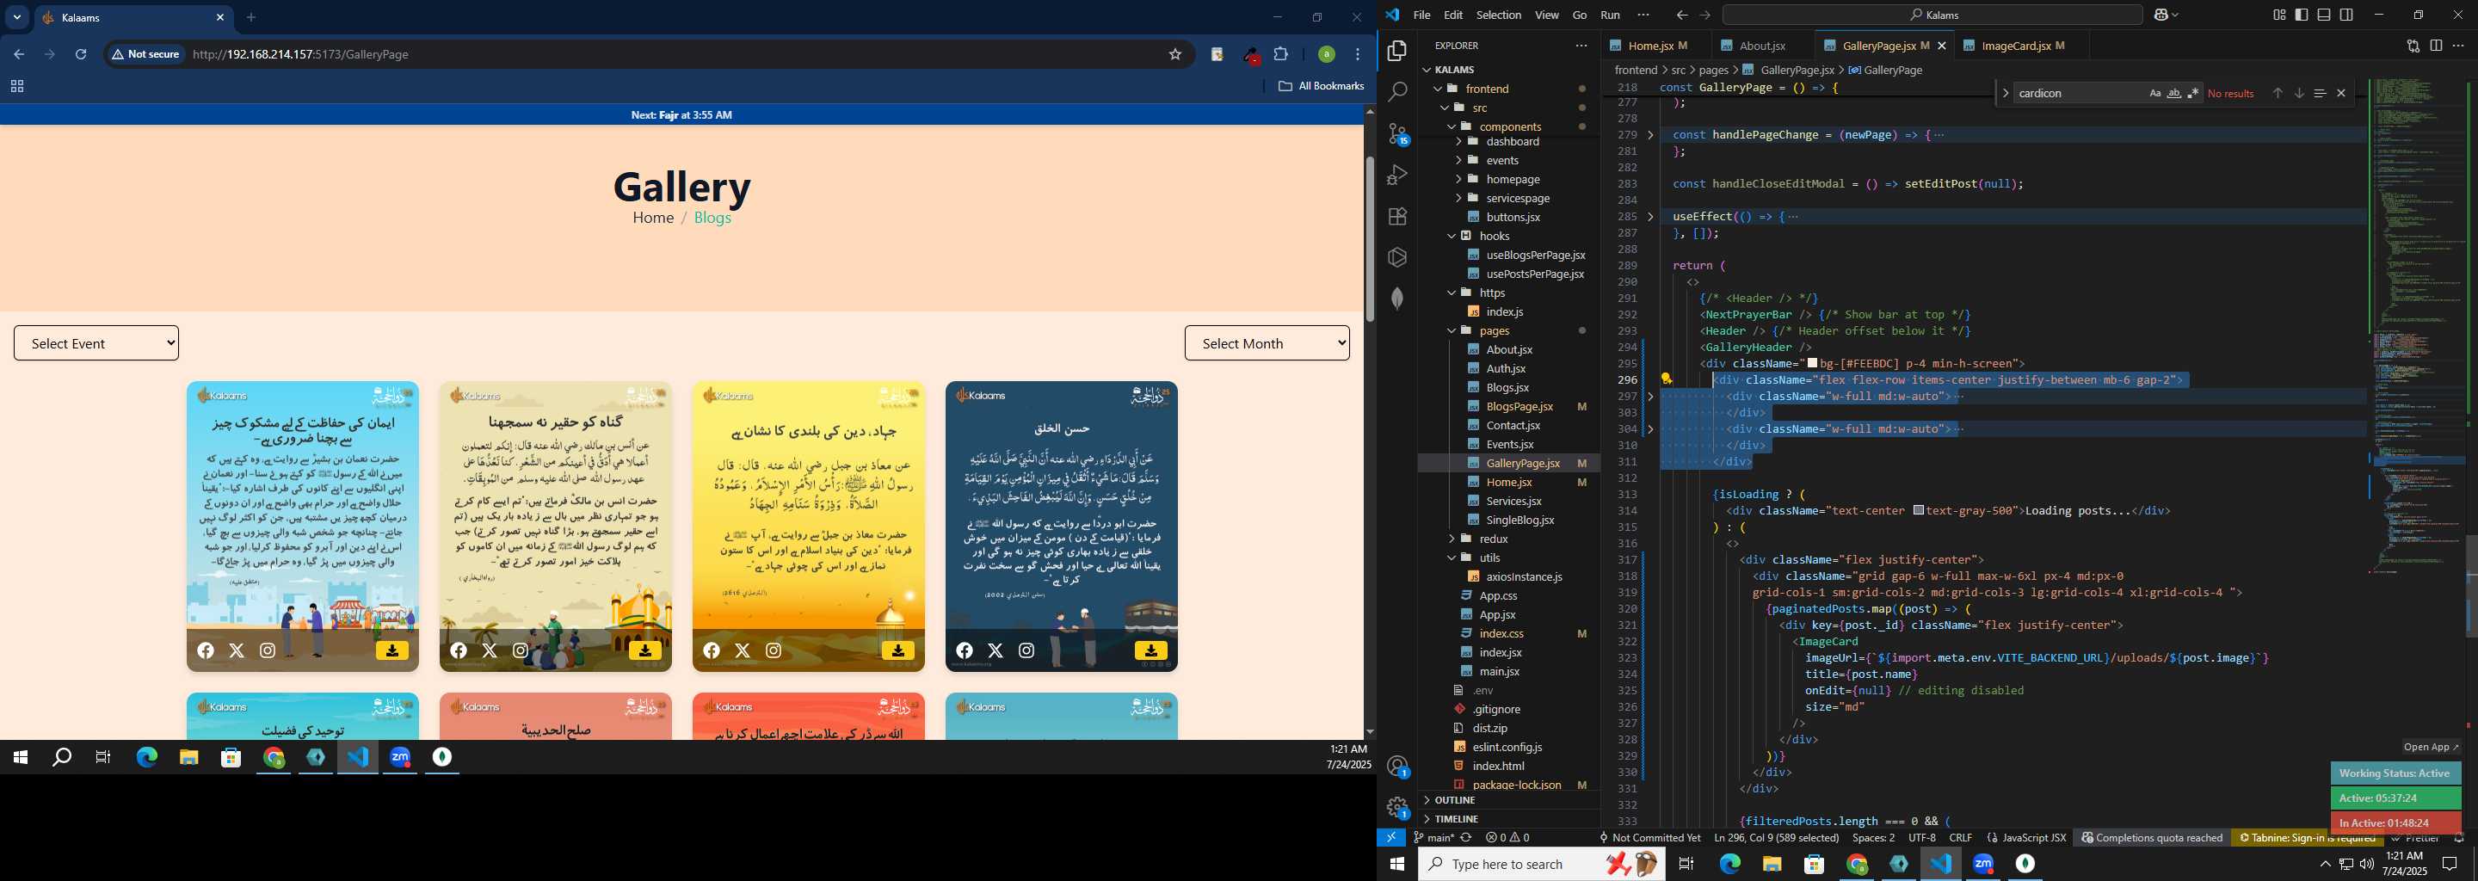Viewport: 2478px width, 881px height.
Task: Go to the previous match in the find widget
Action: [2277, 93]
